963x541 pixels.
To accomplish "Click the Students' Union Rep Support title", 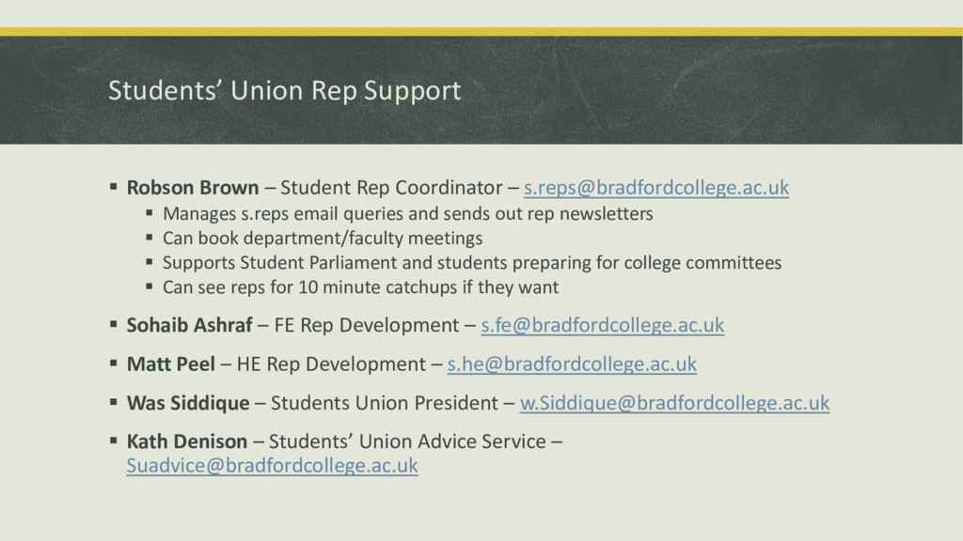I will click(x=284, y=90).
